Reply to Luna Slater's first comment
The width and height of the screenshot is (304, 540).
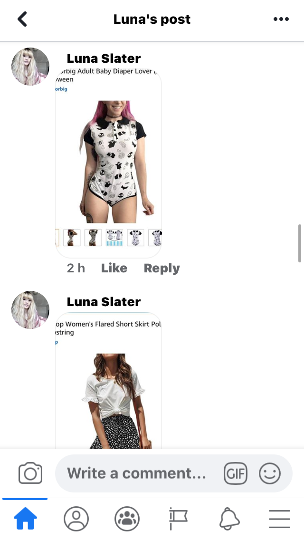162,268
